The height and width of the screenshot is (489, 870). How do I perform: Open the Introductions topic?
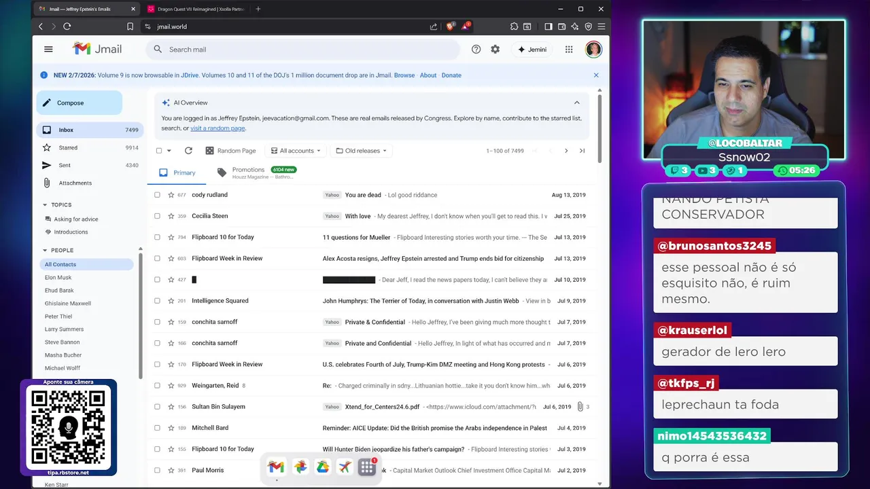point(71,232)
